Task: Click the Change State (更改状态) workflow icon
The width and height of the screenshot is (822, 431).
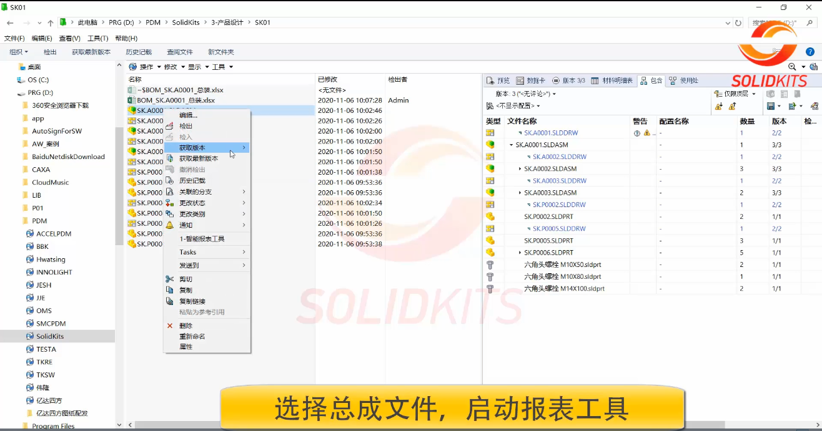Action: click(x=169, y=203)
